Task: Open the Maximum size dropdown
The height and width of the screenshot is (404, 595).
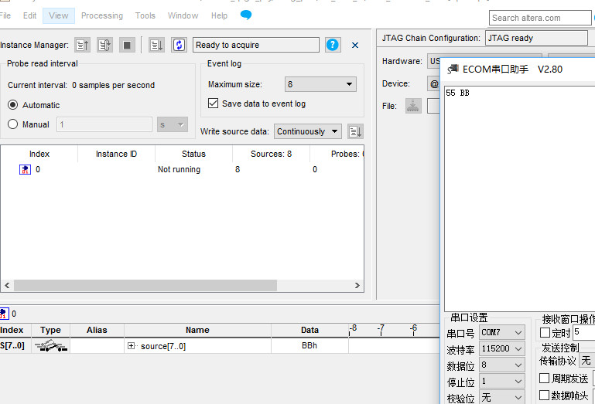Action: point(320,84)
